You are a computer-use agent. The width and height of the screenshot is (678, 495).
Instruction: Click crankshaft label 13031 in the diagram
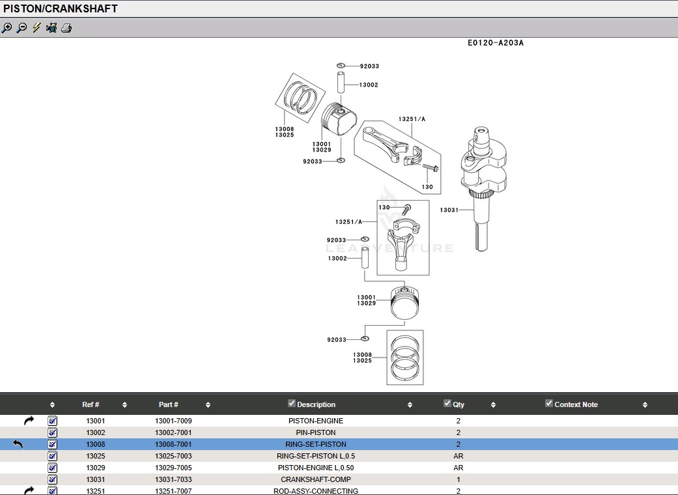click(449, 210)
